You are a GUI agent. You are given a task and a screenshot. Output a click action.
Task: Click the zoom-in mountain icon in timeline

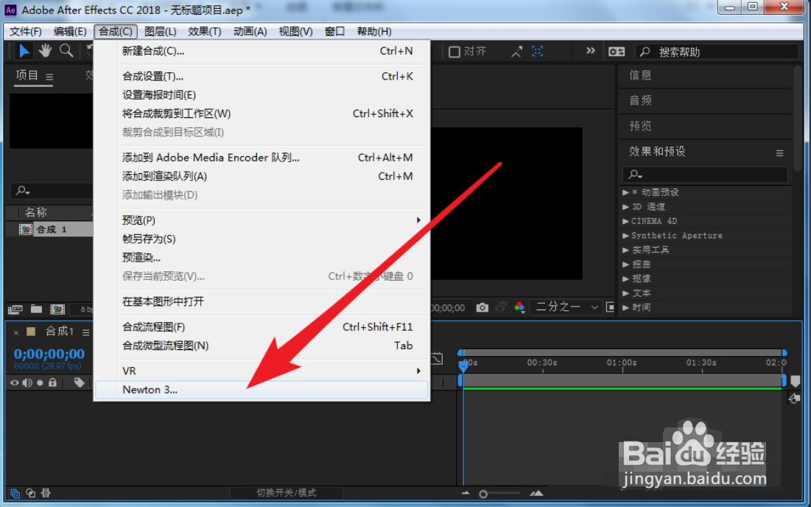coord(536,493)
